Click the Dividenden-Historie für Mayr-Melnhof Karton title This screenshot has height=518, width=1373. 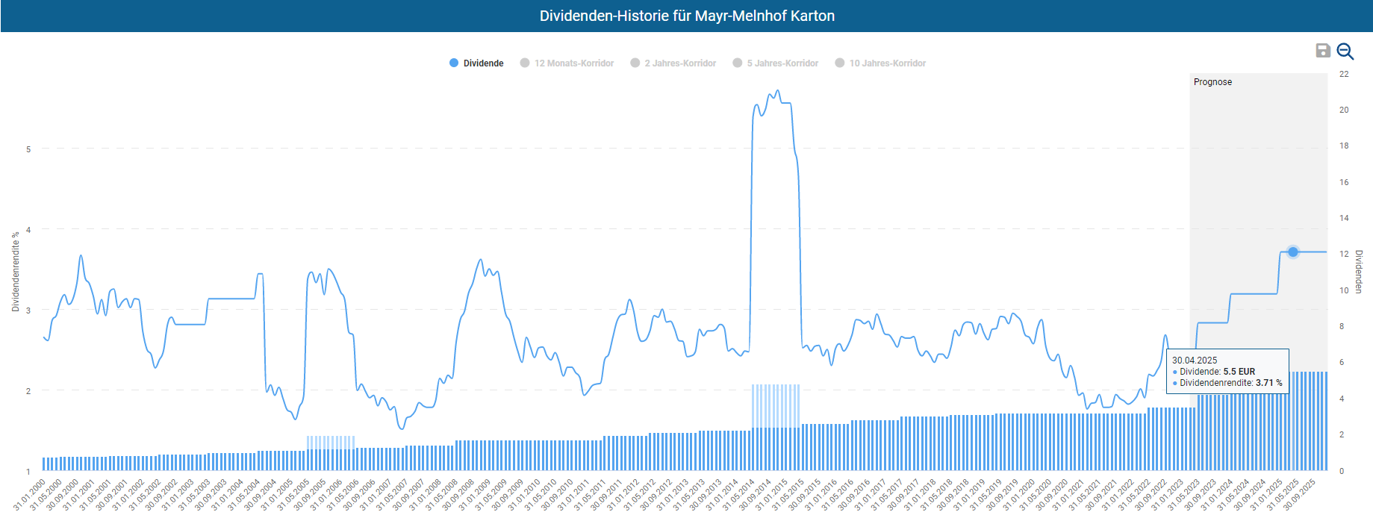coord(687,16)
